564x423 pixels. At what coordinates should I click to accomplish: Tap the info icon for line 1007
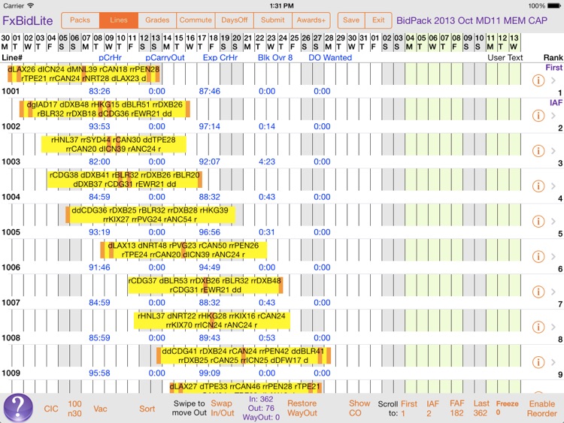538,292
